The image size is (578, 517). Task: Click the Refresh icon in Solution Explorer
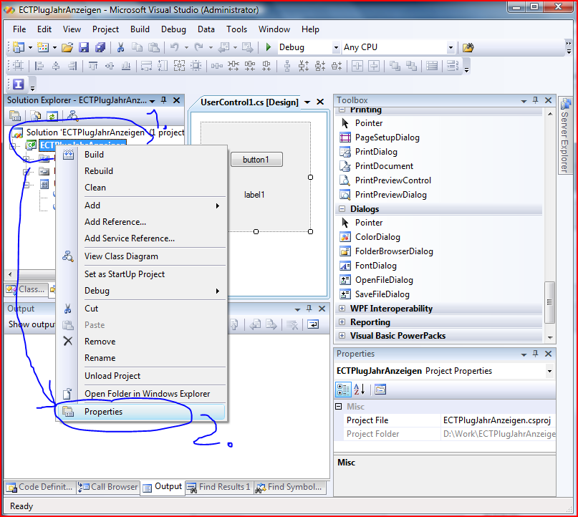(x=52, y=116)
